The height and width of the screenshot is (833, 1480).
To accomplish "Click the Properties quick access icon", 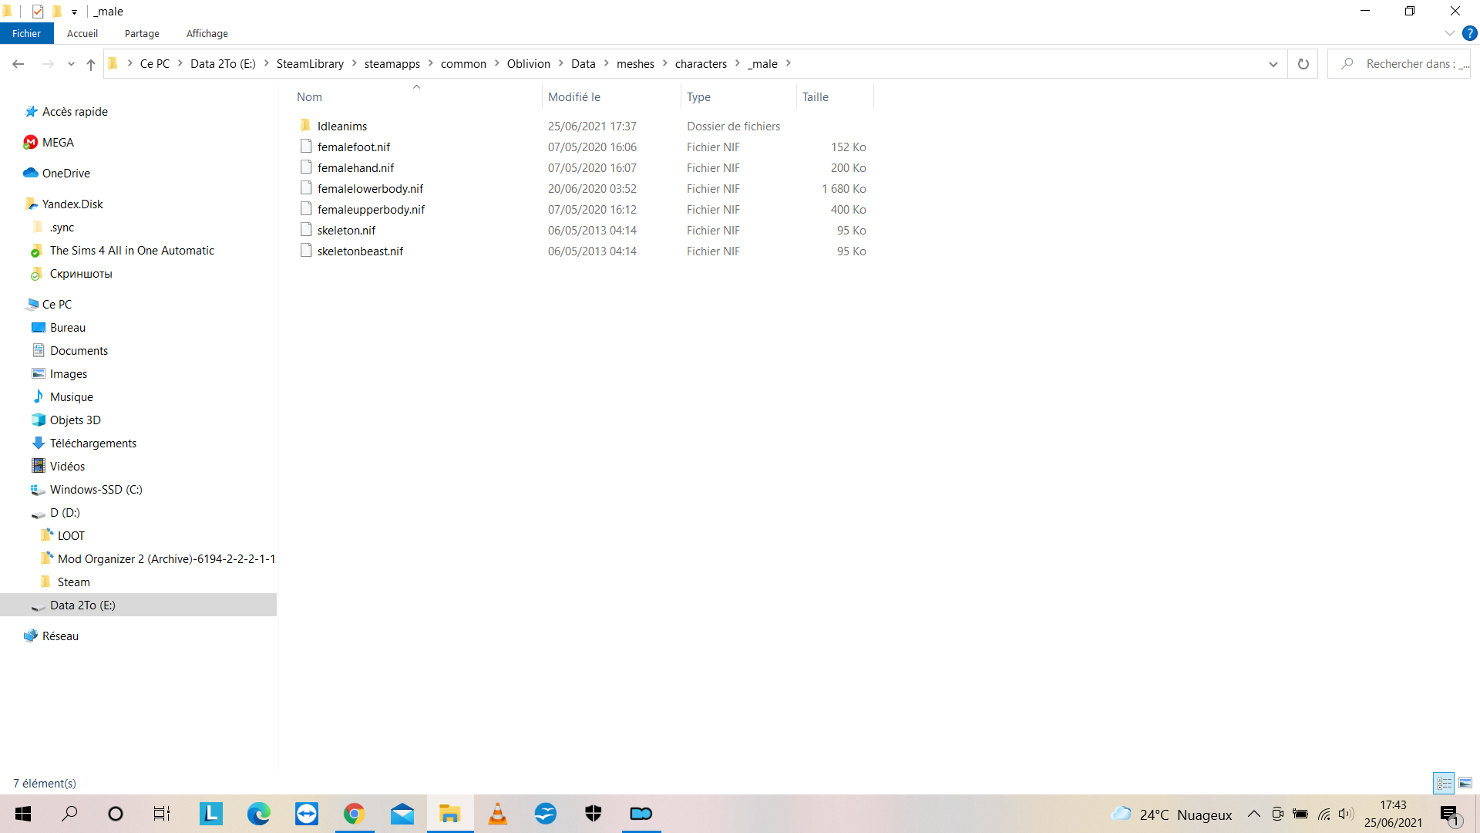I will coord(37,12).
